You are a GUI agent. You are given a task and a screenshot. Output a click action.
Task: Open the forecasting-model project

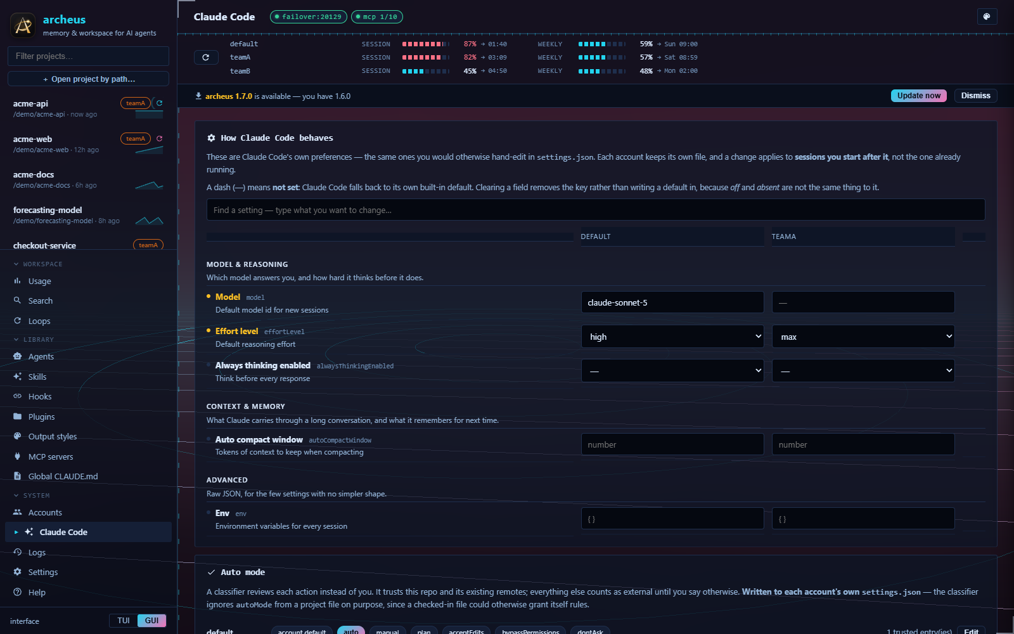click(88, 215)
